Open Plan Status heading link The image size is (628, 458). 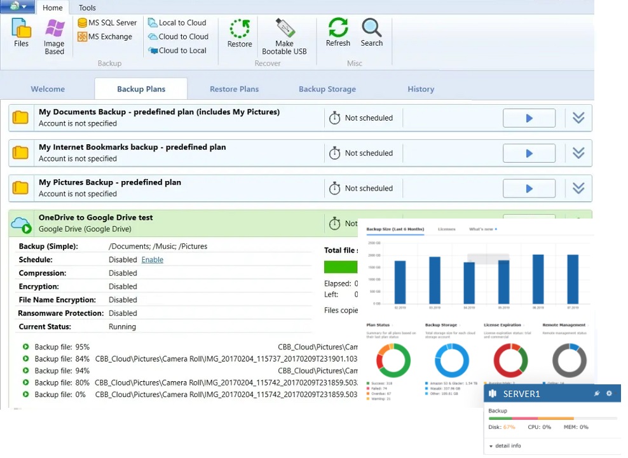(378, 325)
